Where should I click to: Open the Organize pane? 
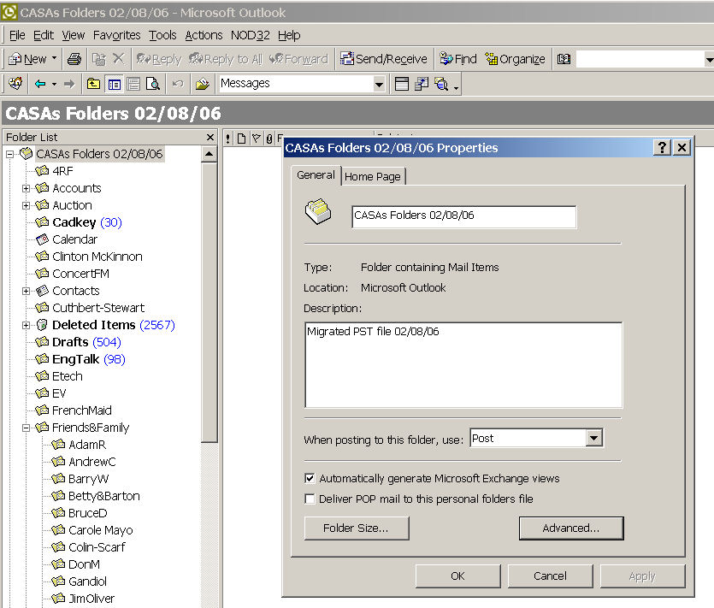pyautogui.click(x=515, y=59)
